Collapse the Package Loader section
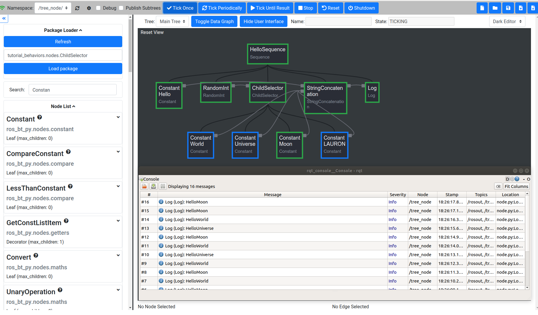 pyautogui.click(x=63, y=30)
